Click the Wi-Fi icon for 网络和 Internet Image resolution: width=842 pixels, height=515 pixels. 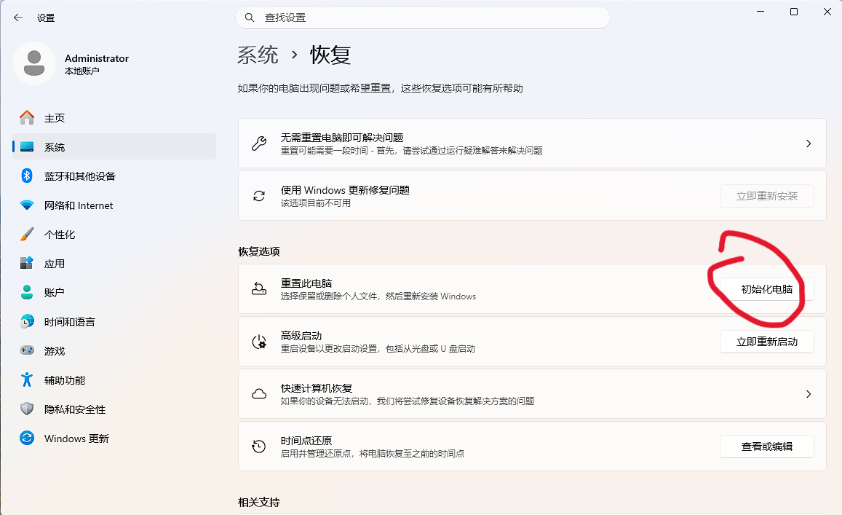[x=27, y=205]
